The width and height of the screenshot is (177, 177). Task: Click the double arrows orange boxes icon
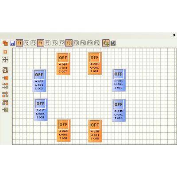point(5,86)
